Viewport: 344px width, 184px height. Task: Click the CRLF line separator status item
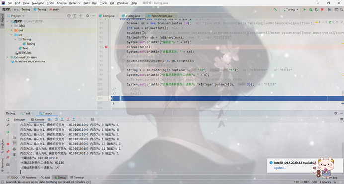click(305, 182)
